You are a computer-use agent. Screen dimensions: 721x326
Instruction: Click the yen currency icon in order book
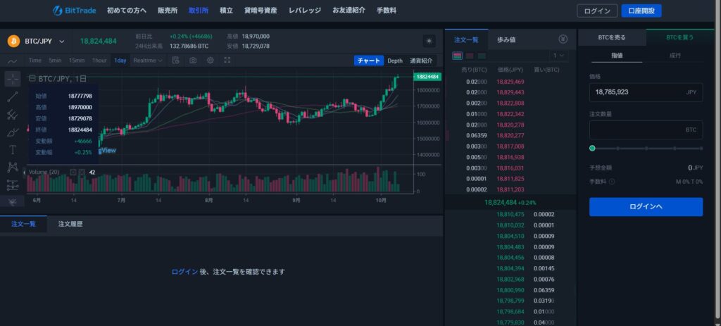coord(563,39)
